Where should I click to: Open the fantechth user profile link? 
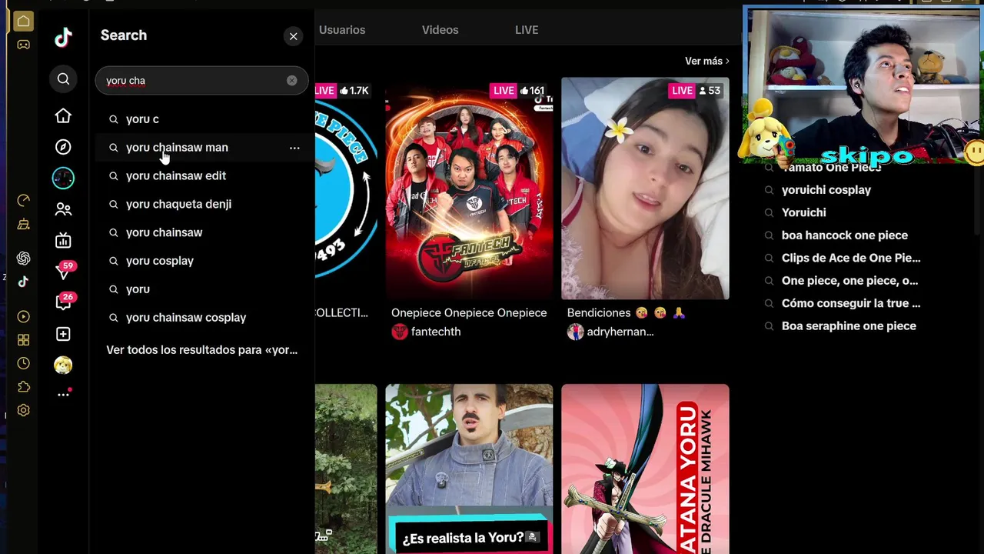pyautogui.click(x=436, y=332)
